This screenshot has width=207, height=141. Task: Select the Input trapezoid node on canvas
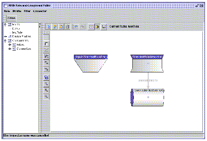[90, 63]
